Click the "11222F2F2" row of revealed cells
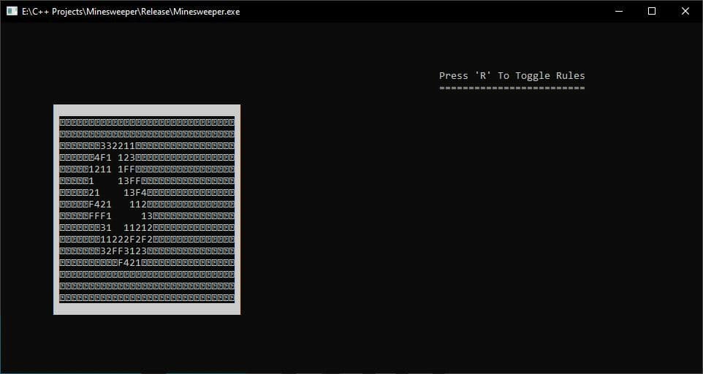 126,239
